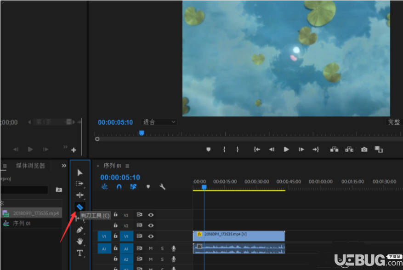Switch to 媒体浏览器 tab
The height and width of the screenshot is (270, 403).
(31, 166)
